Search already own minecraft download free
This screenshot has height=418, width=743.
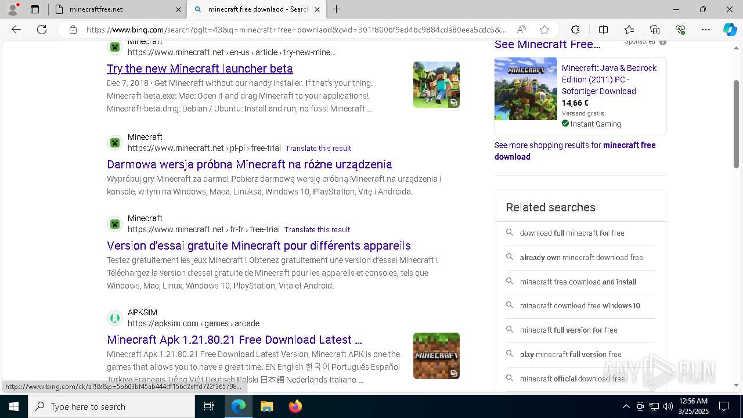pyautogui.click(x=582, y=257)
